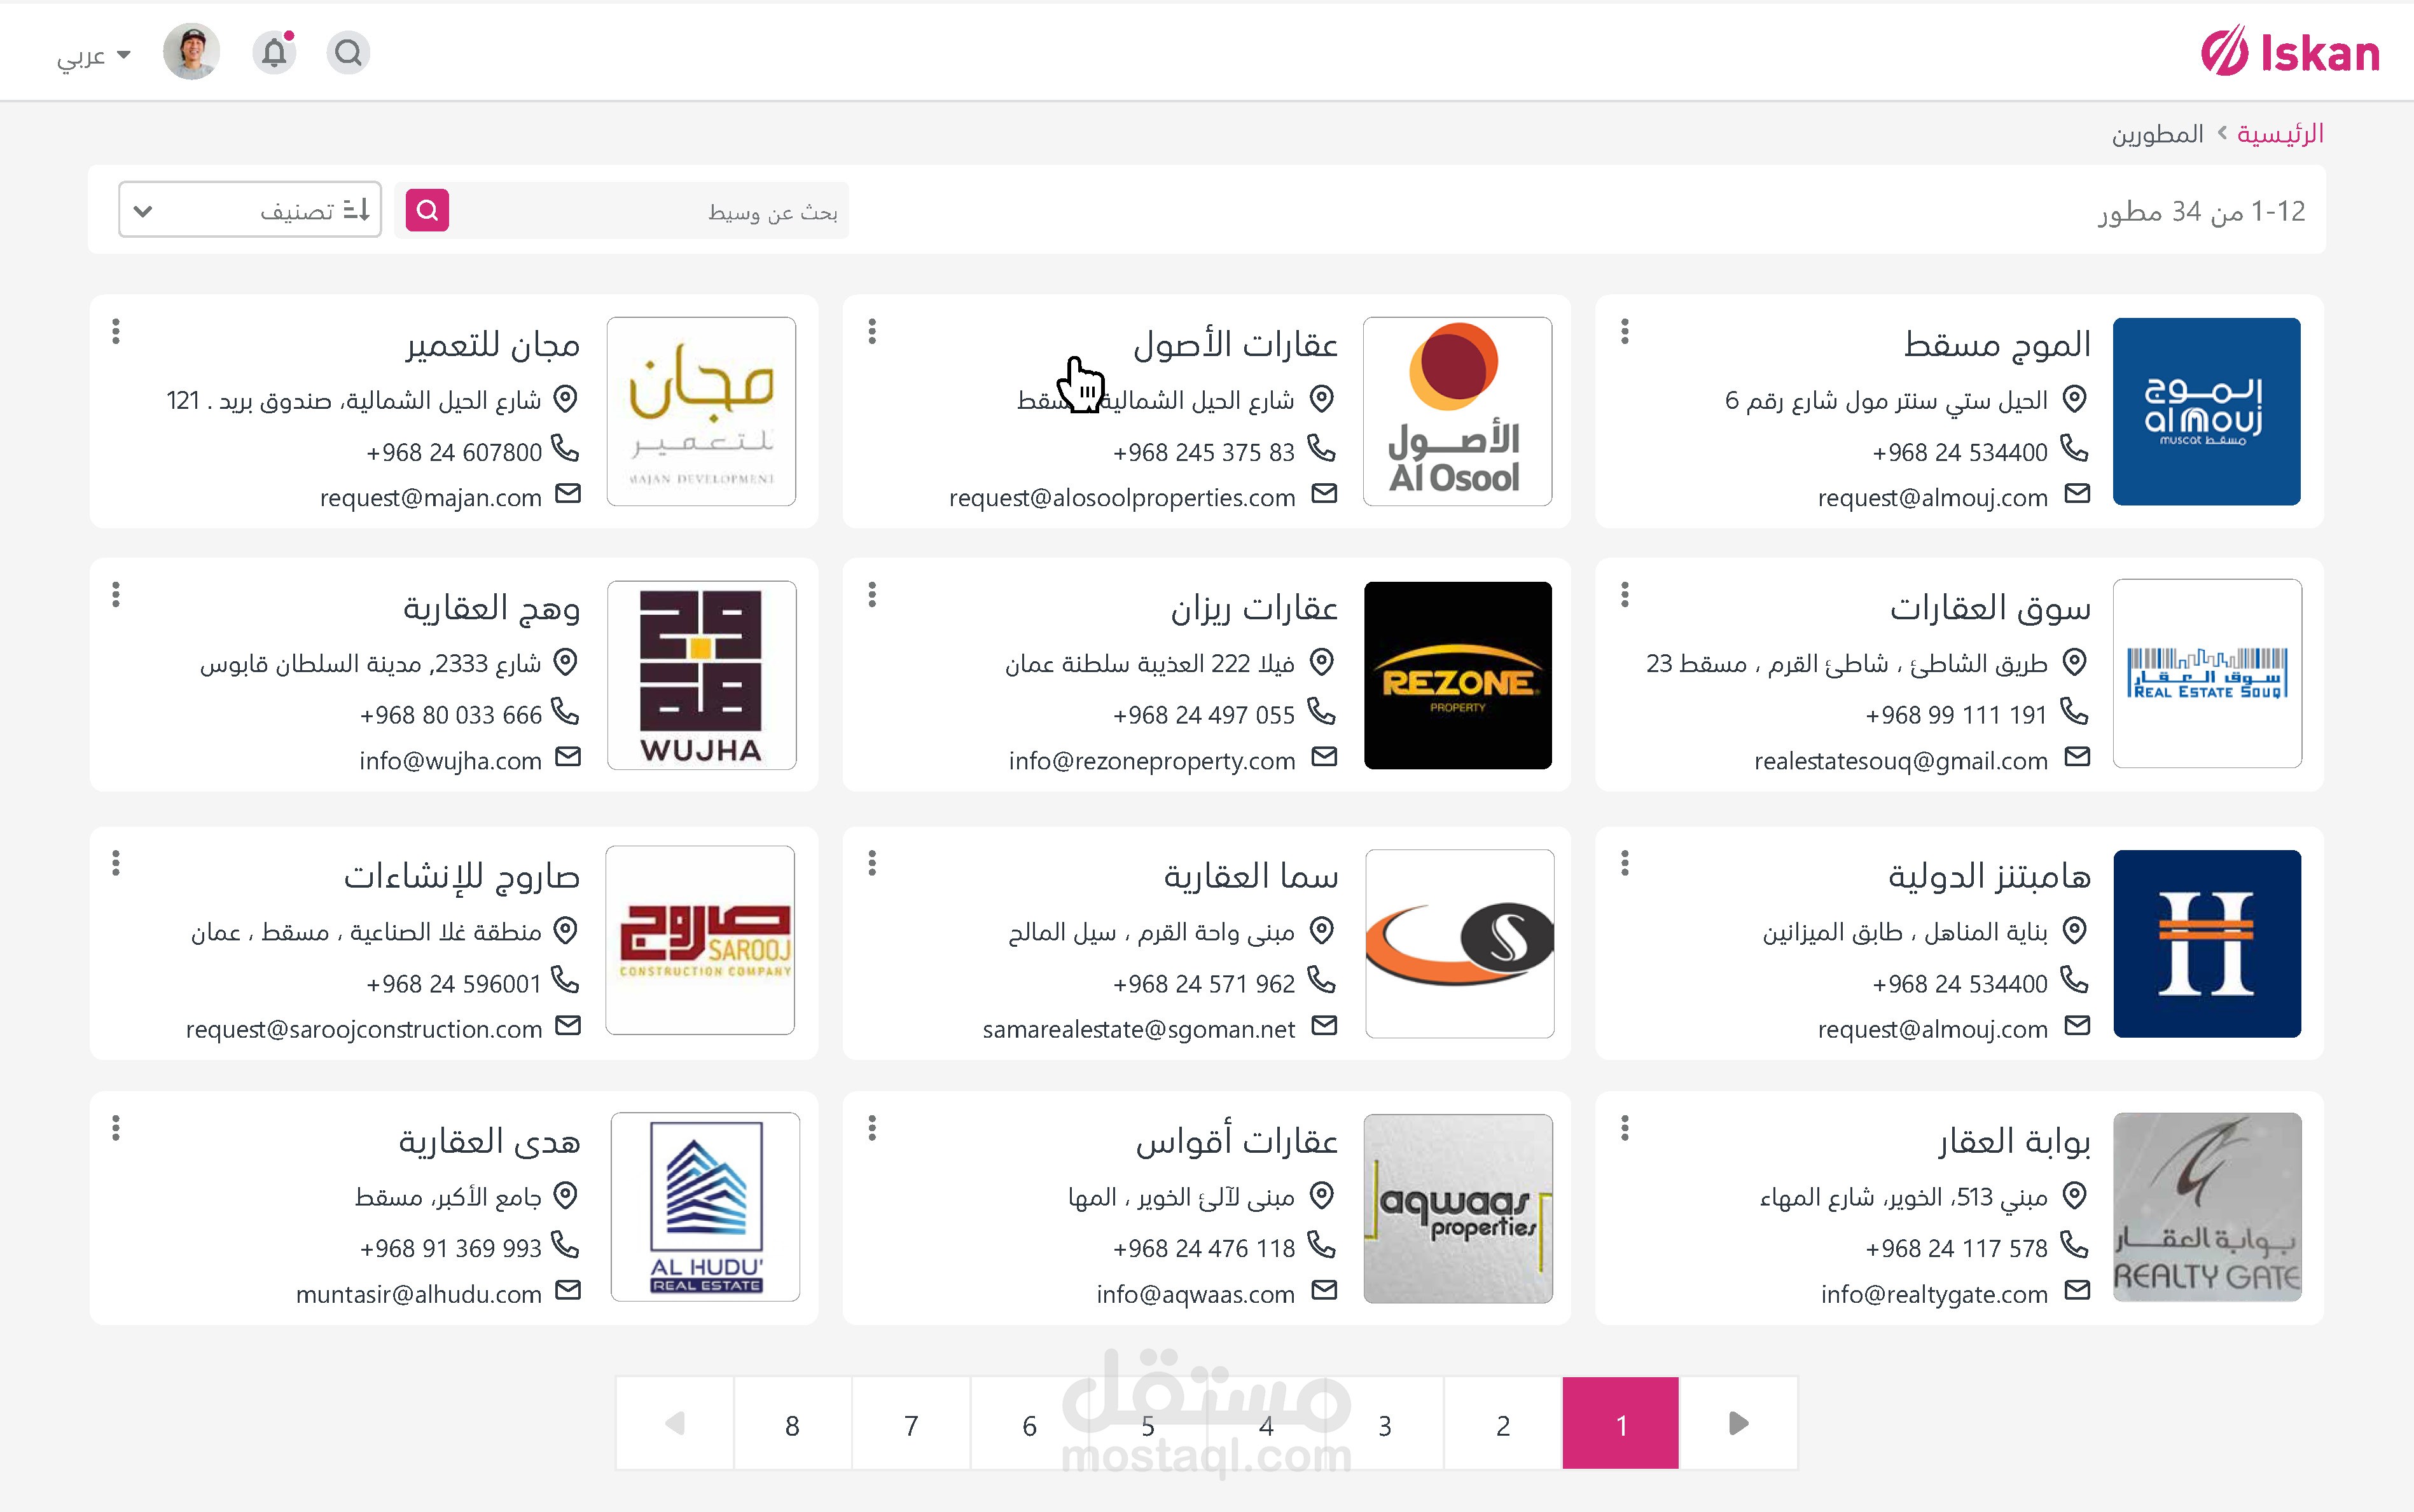Click the broker search input field
The width and height of the screenshot is (2414, 1512).
point(650,211)
